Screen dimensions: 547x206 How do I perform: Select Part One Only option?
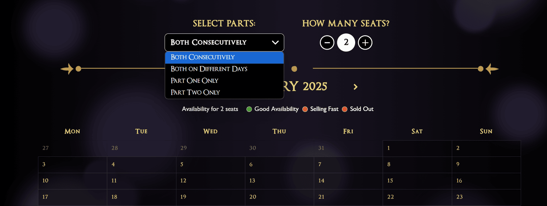click(x=224, y=80)
